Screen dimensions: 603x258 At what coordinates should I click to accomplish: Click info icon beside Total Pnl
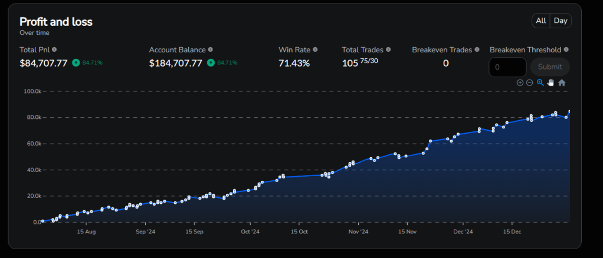click(55, 50)
